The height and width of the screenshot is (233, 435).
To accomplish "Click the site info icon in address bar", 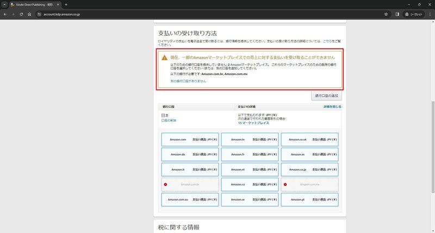I will (39, 14).
